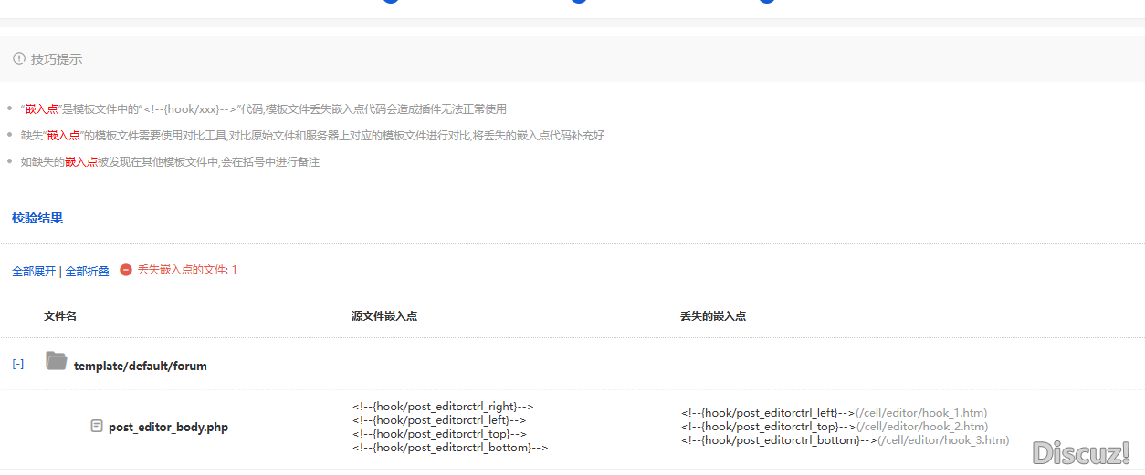Click the first tip about 嵌入点 hook code

click(263, 109)
